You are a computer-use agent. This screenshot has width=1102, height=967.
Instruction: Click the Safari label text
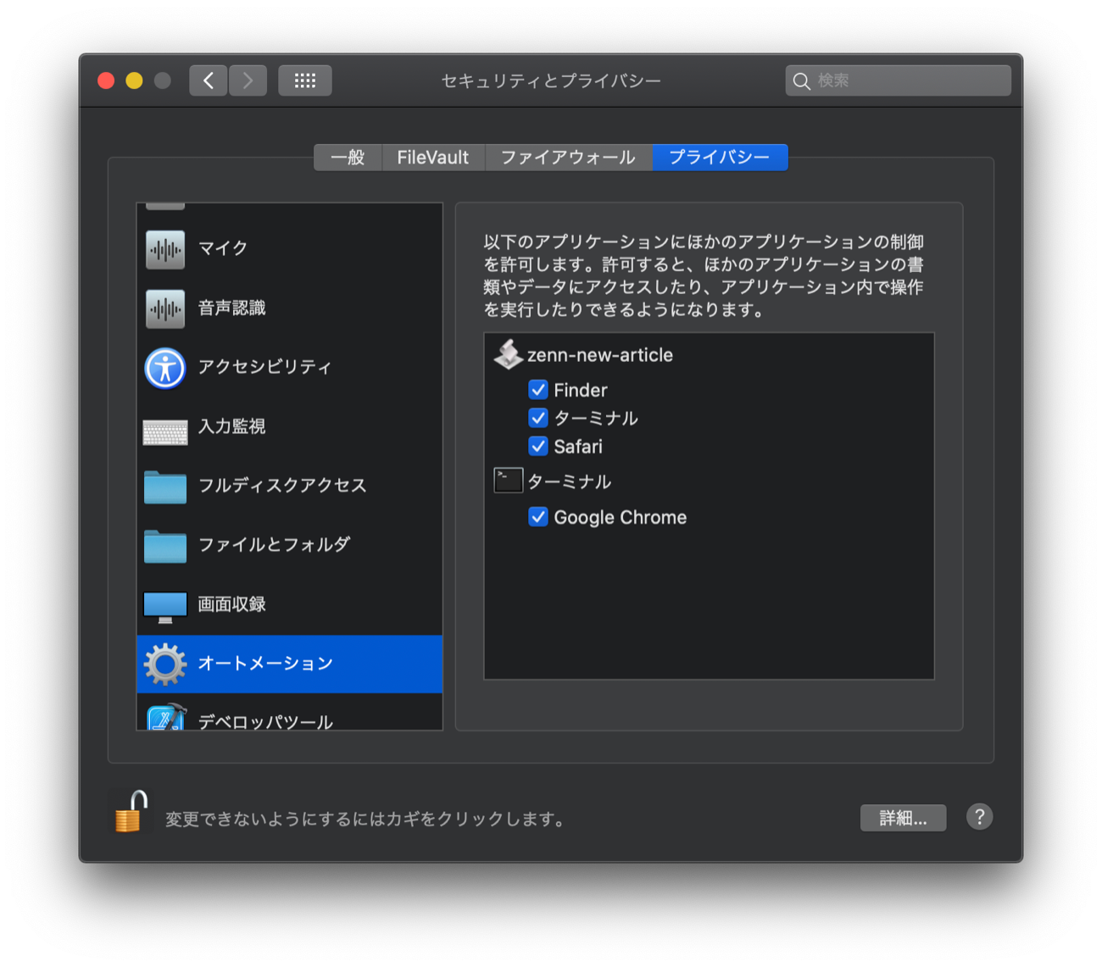point(578,447)
